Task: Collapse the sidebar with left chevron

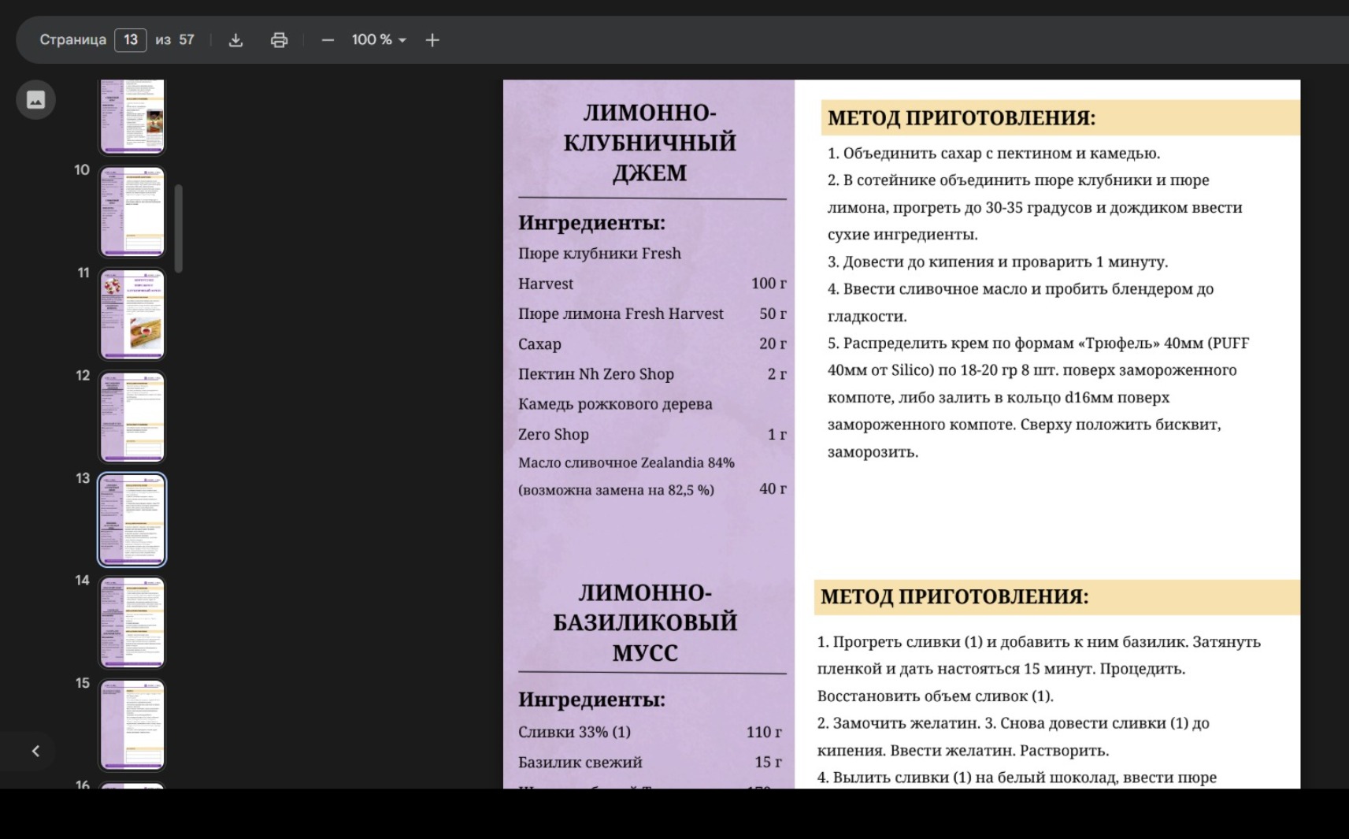Action: 35,751
